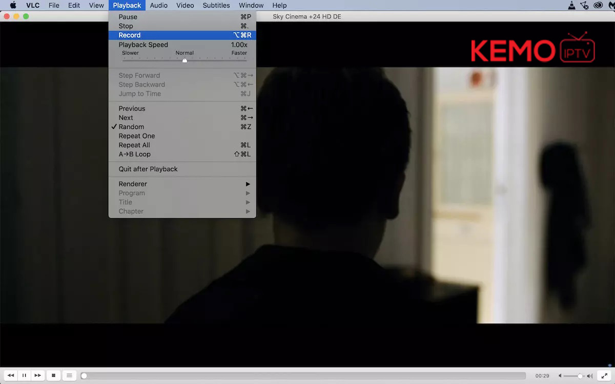Open the Audio menu
Screen dimensions: 615x384
pos(159,5)
